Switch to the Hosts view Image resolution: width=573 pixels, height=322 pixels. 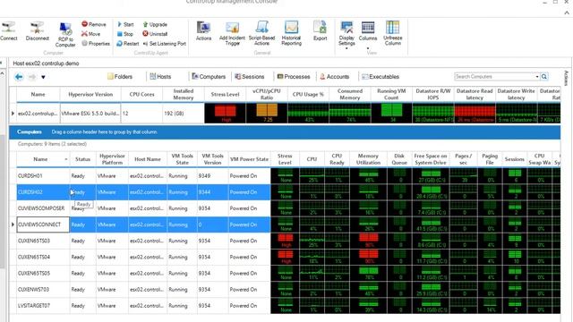(160, 77)
